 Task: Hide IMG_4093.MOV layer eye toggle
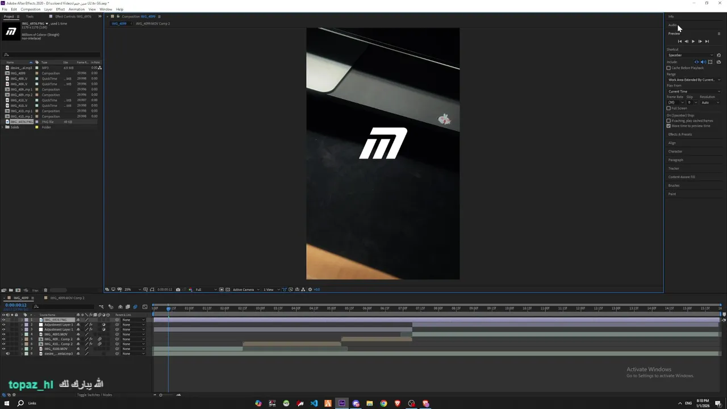point(3,335)
